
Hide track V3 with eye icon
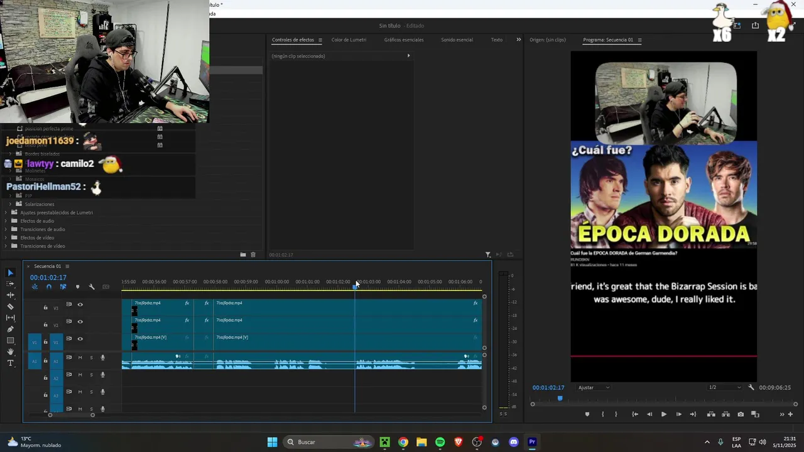(80, 304)
